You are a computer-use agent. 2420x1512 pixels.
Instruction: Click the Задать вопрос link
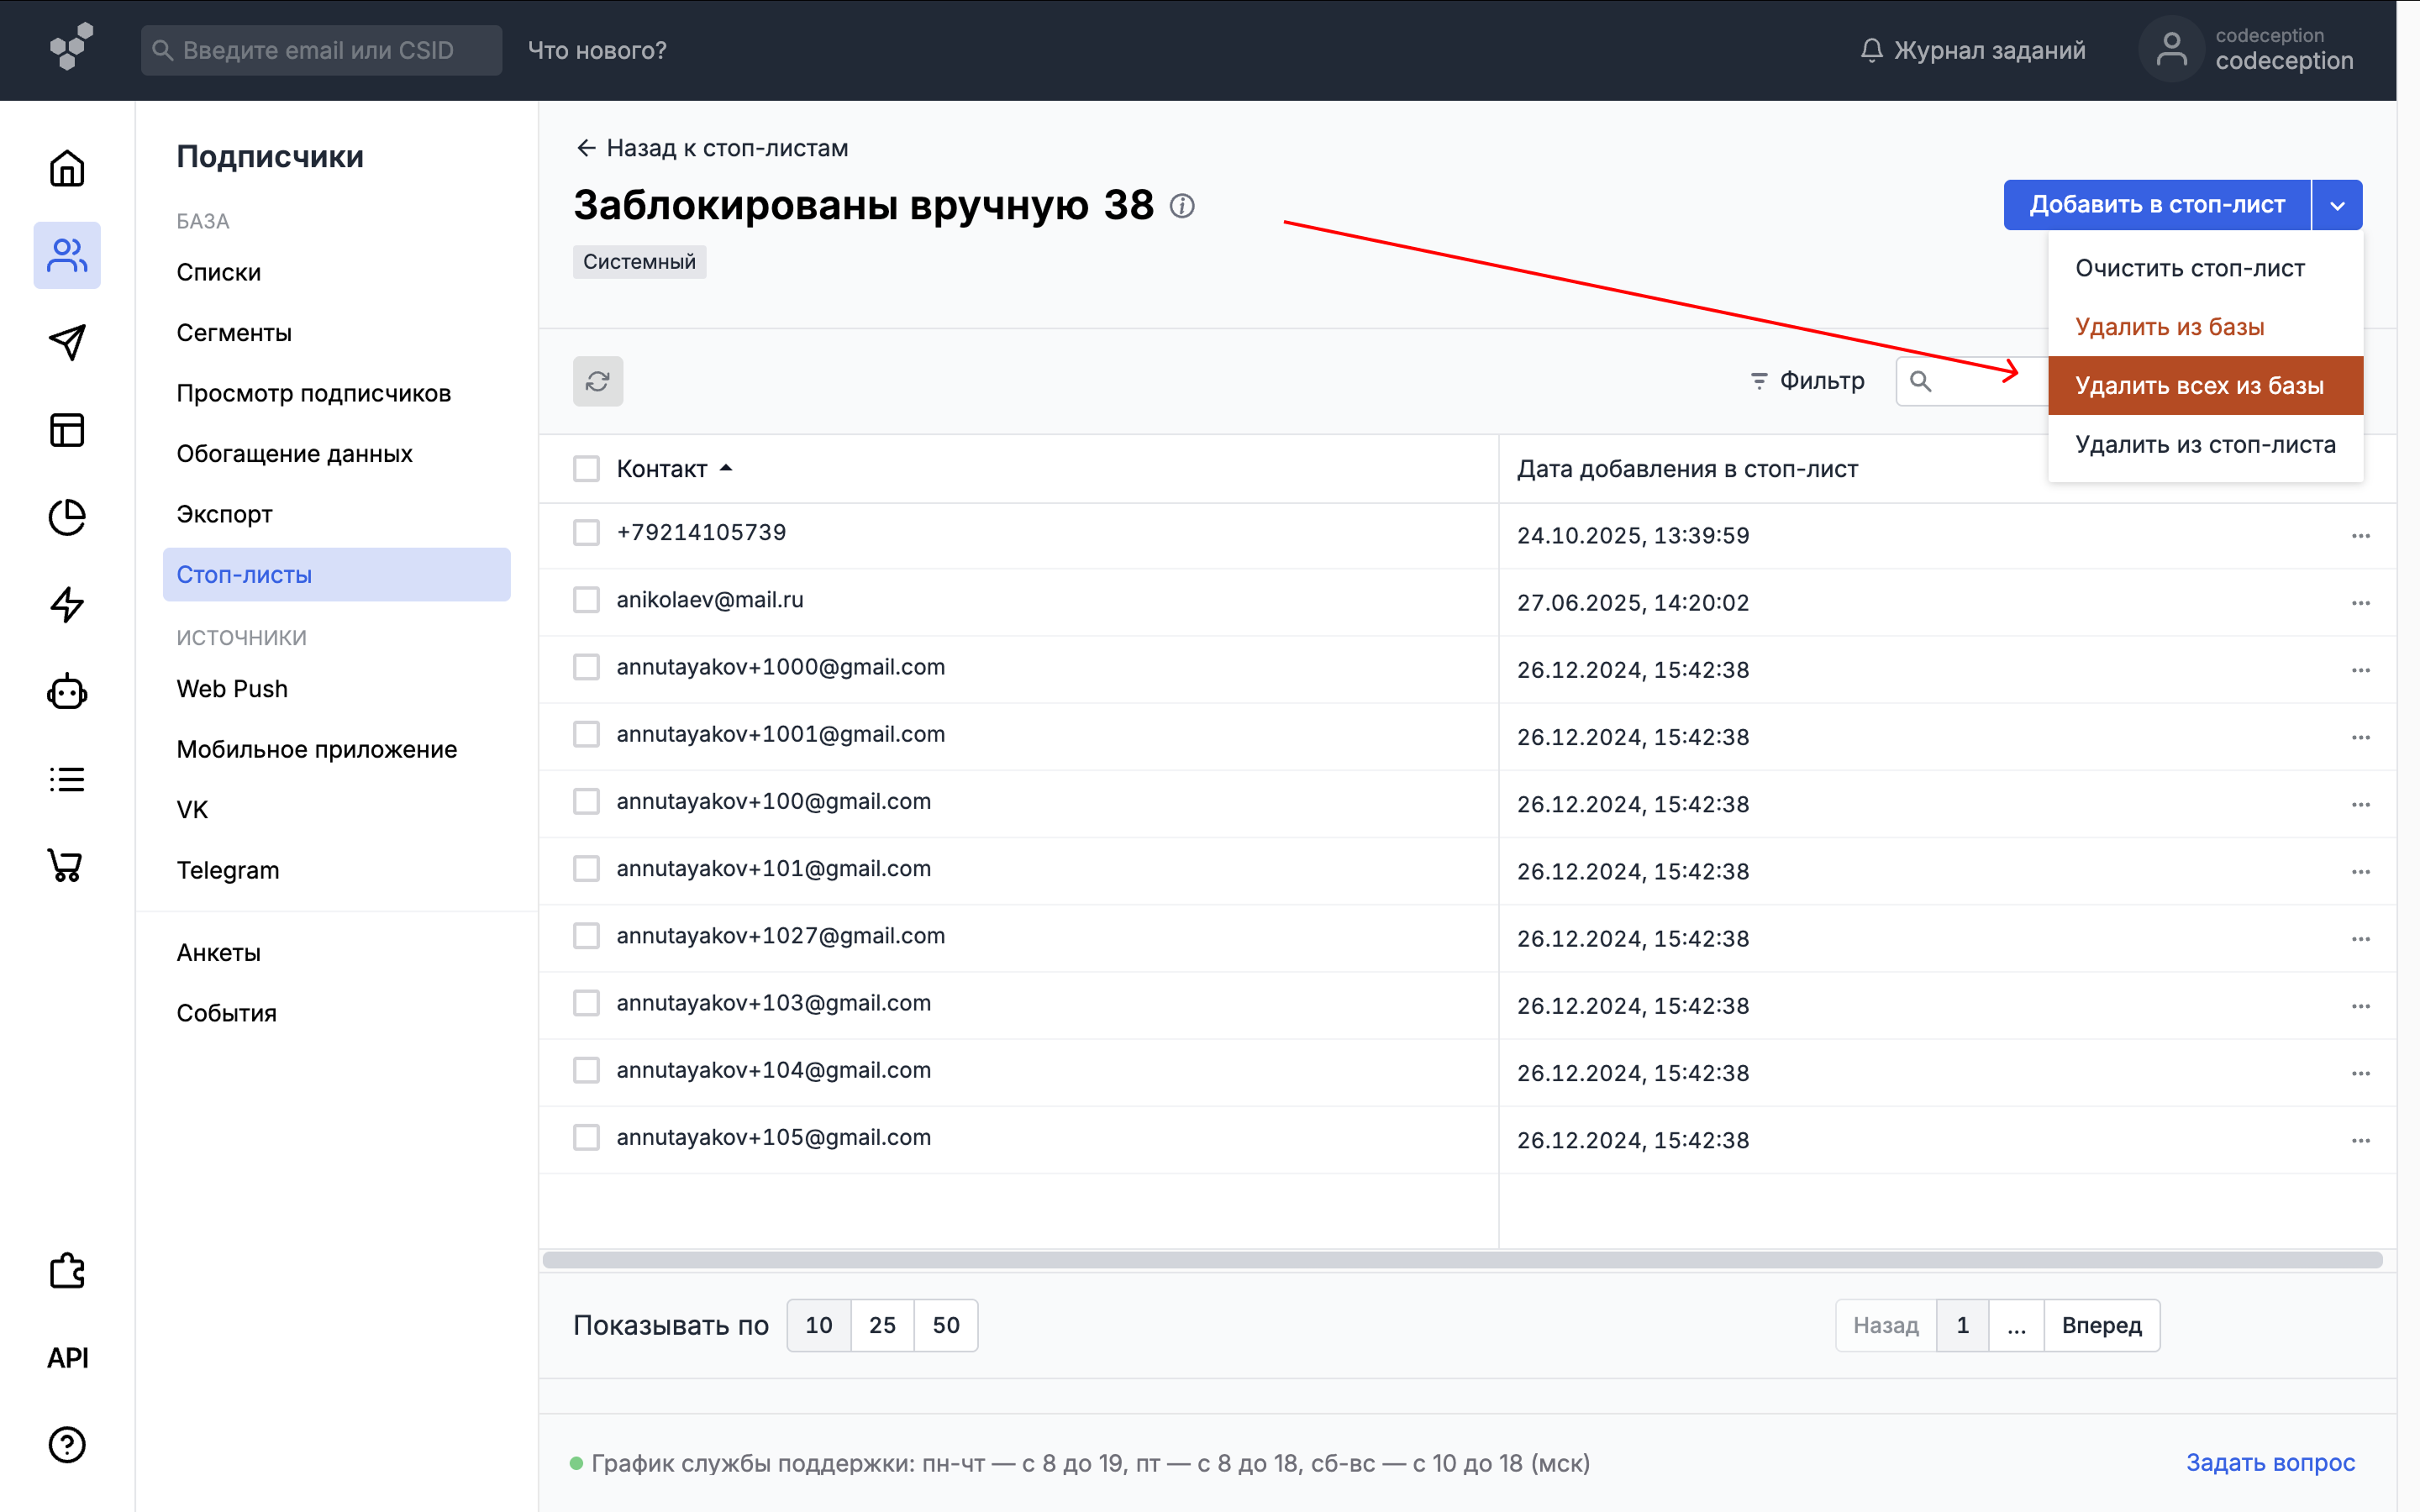pos(2270,1462)
